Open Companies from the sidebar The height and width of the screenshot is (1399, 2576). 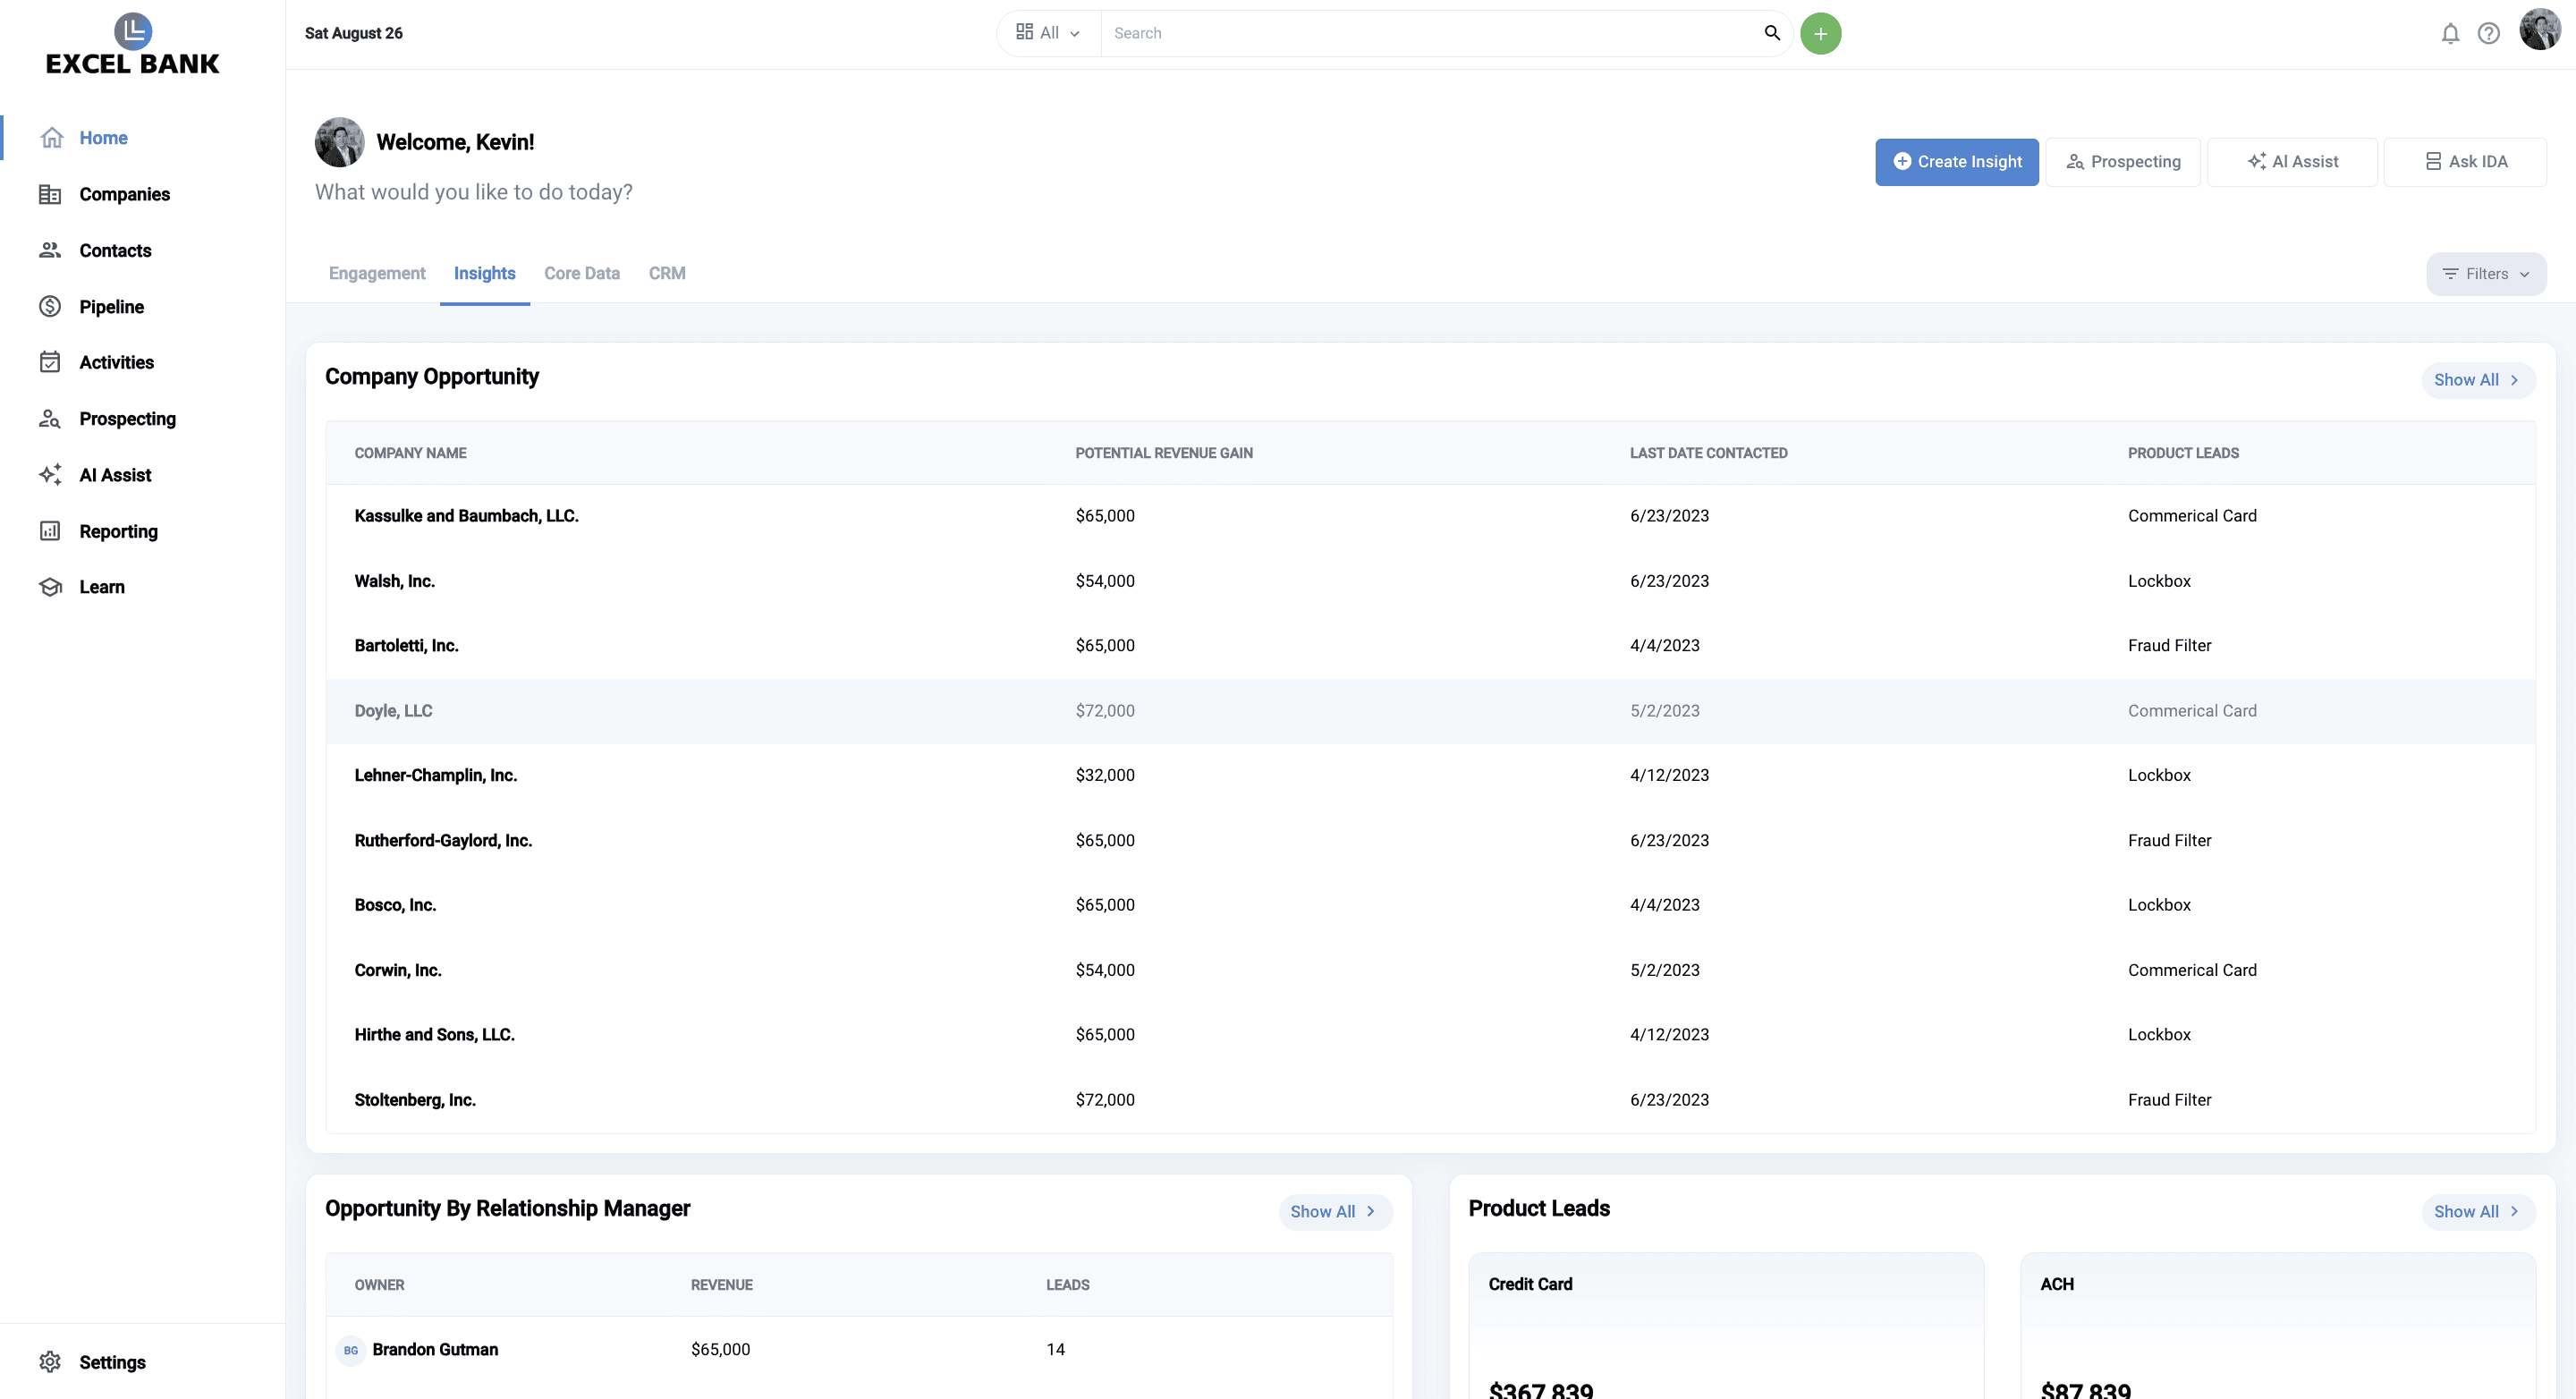pos(124,194)
